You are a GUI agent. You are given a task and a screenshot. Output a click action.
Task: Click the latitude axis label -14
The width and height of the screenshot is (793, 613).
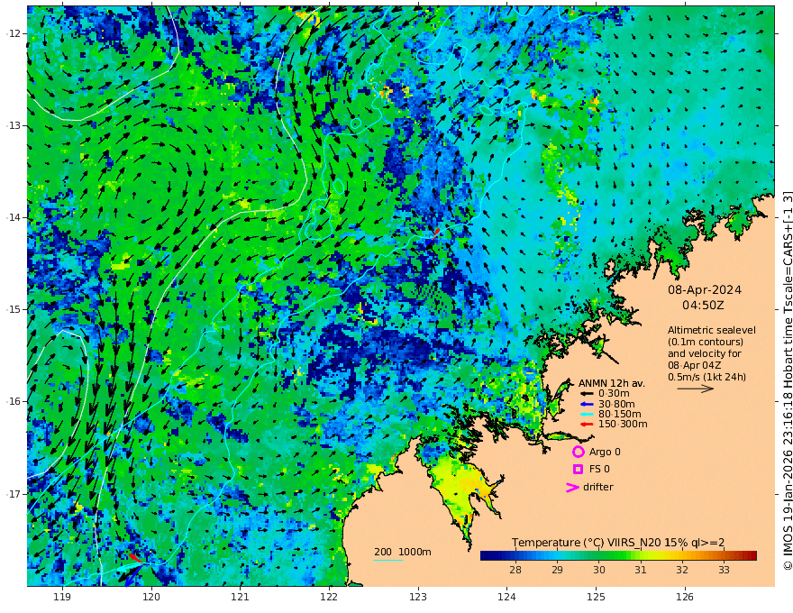point(14,217)
